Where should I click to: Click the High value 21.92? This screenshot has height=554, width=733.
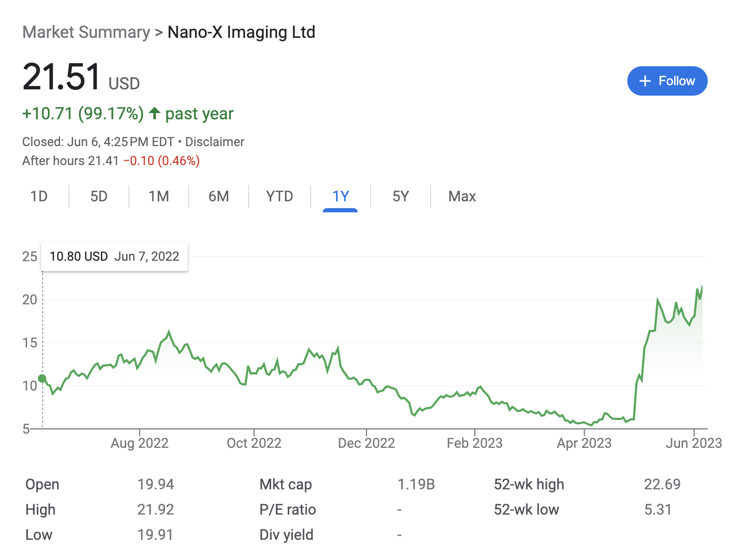156,509
